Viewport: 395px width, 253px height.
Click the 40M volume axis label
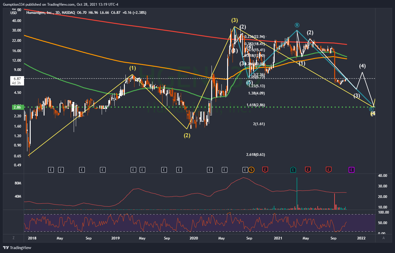pyautogui.click(x=18, y=196)
